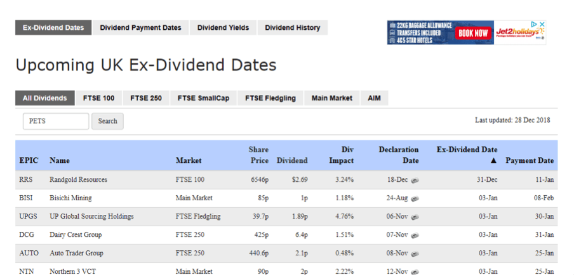Focus the PETS search input field
Screen dimensions: 574x275
(x=56, y=121)
